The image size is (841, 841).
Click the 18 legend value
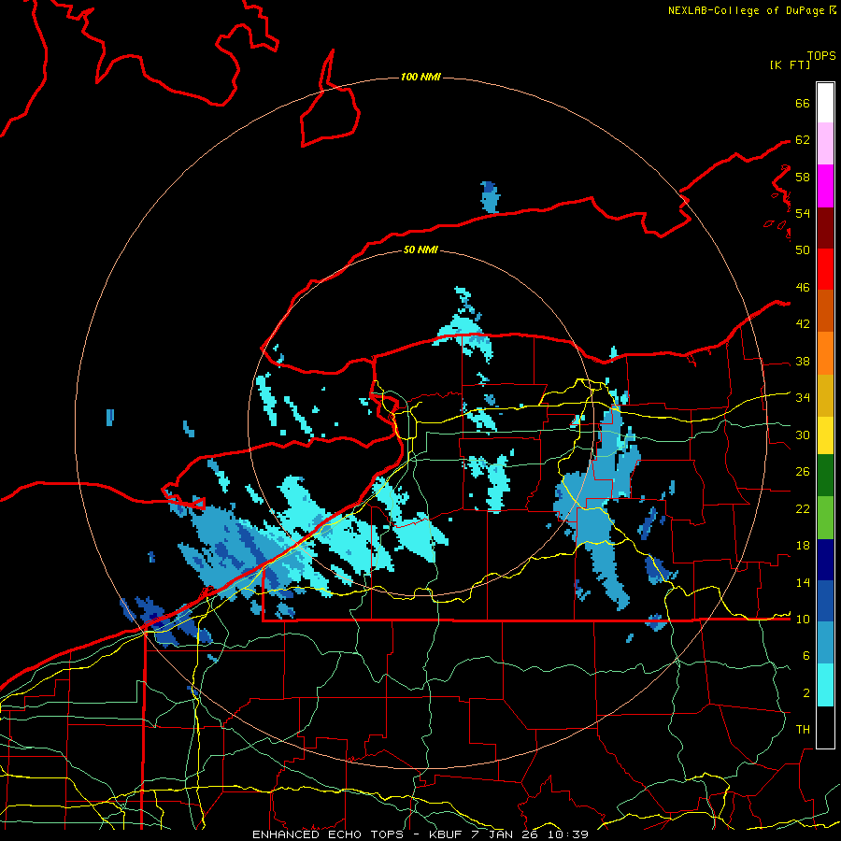803,546
